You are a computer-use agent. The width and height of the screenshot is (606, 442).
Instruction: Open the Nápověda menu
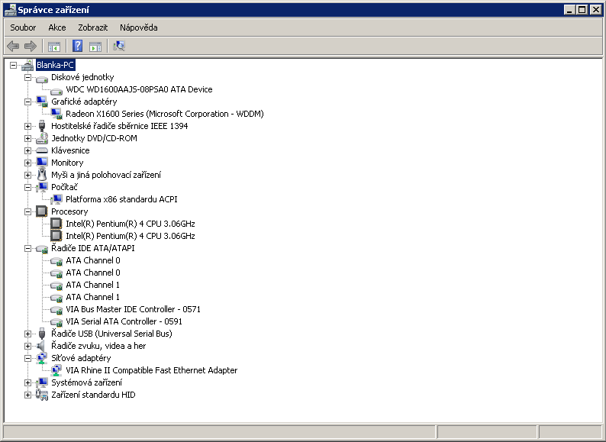(138, 27)
